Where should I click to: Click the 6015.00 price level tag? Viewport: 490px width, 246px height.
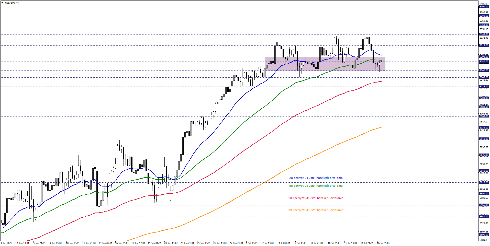coord(484,182)
